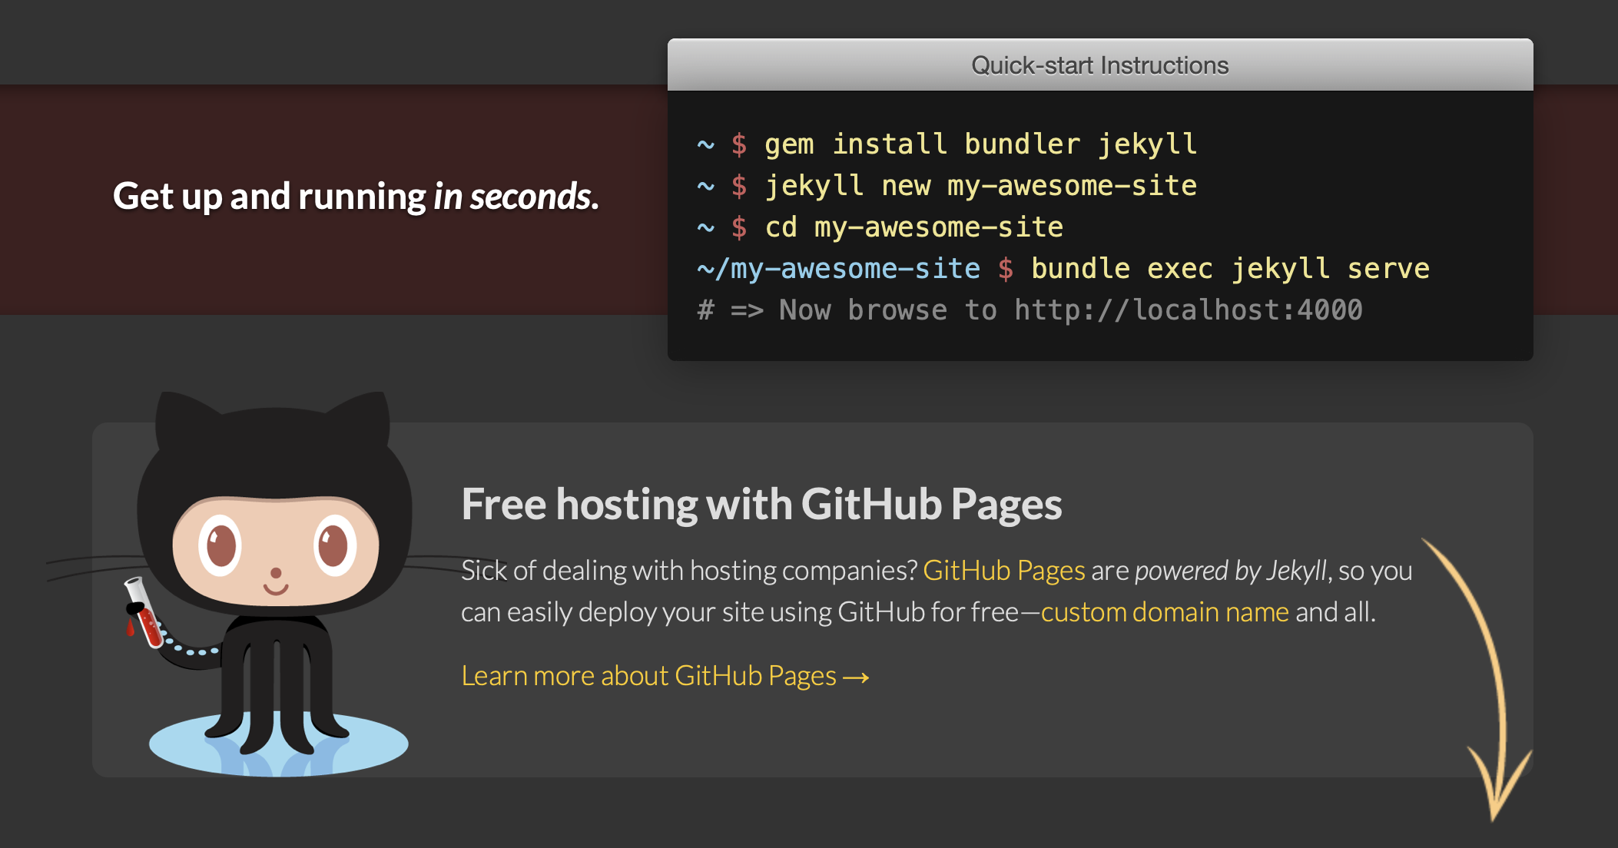Click the red dollar sign before bundle exec
Screen dimensions: 1618x848
click(x=1006, y=268)
